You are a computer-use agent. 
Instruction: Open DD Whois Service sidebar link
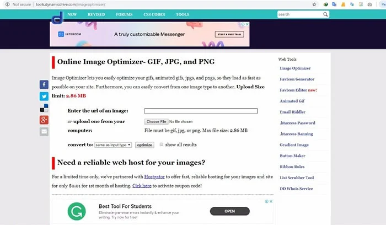click(x=296, y=189)
